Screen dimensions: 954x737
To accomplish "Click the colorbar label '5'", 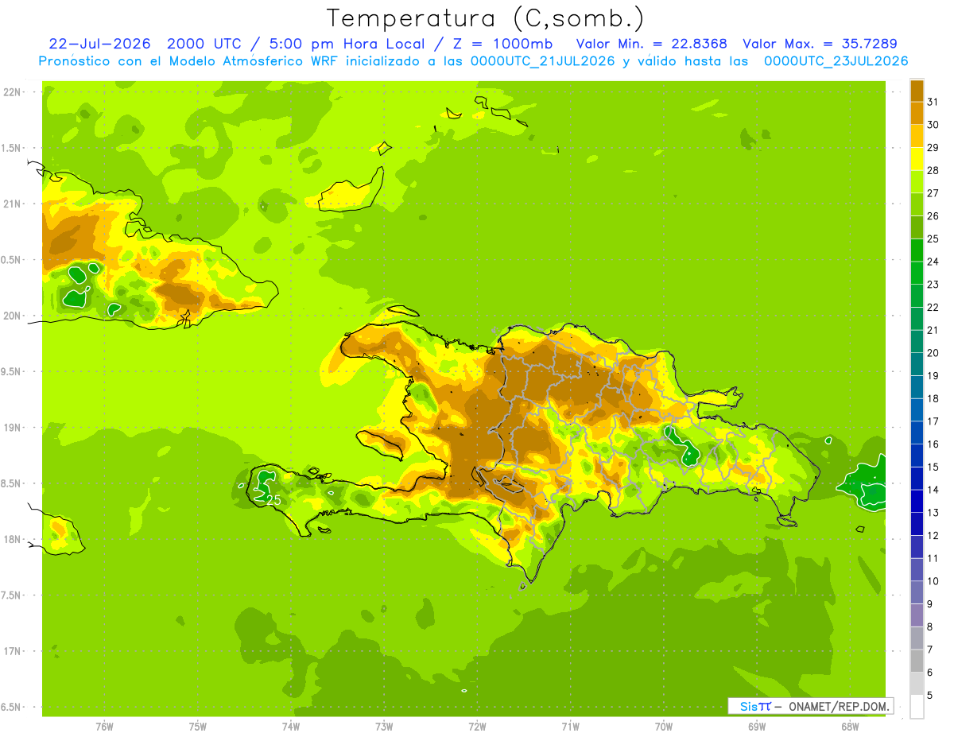I will pos(930,695).
